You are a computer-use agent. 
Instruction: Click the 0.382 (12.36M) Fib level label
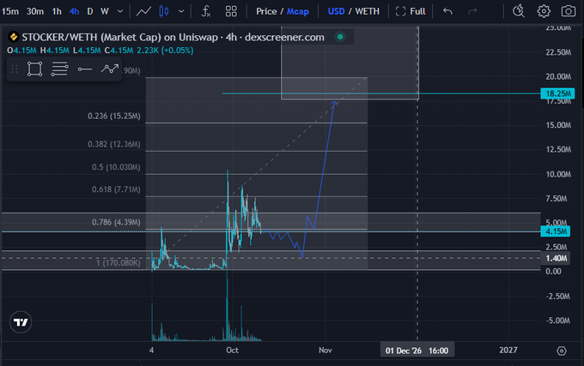tap(114, 144)
